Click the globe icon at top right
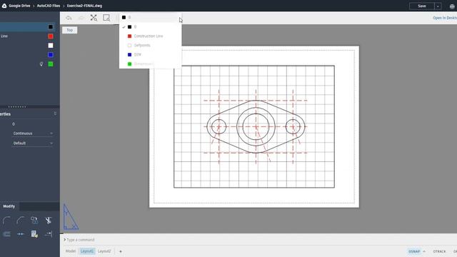The height and width of the screenshot is (257, 457). click(452, 6)
